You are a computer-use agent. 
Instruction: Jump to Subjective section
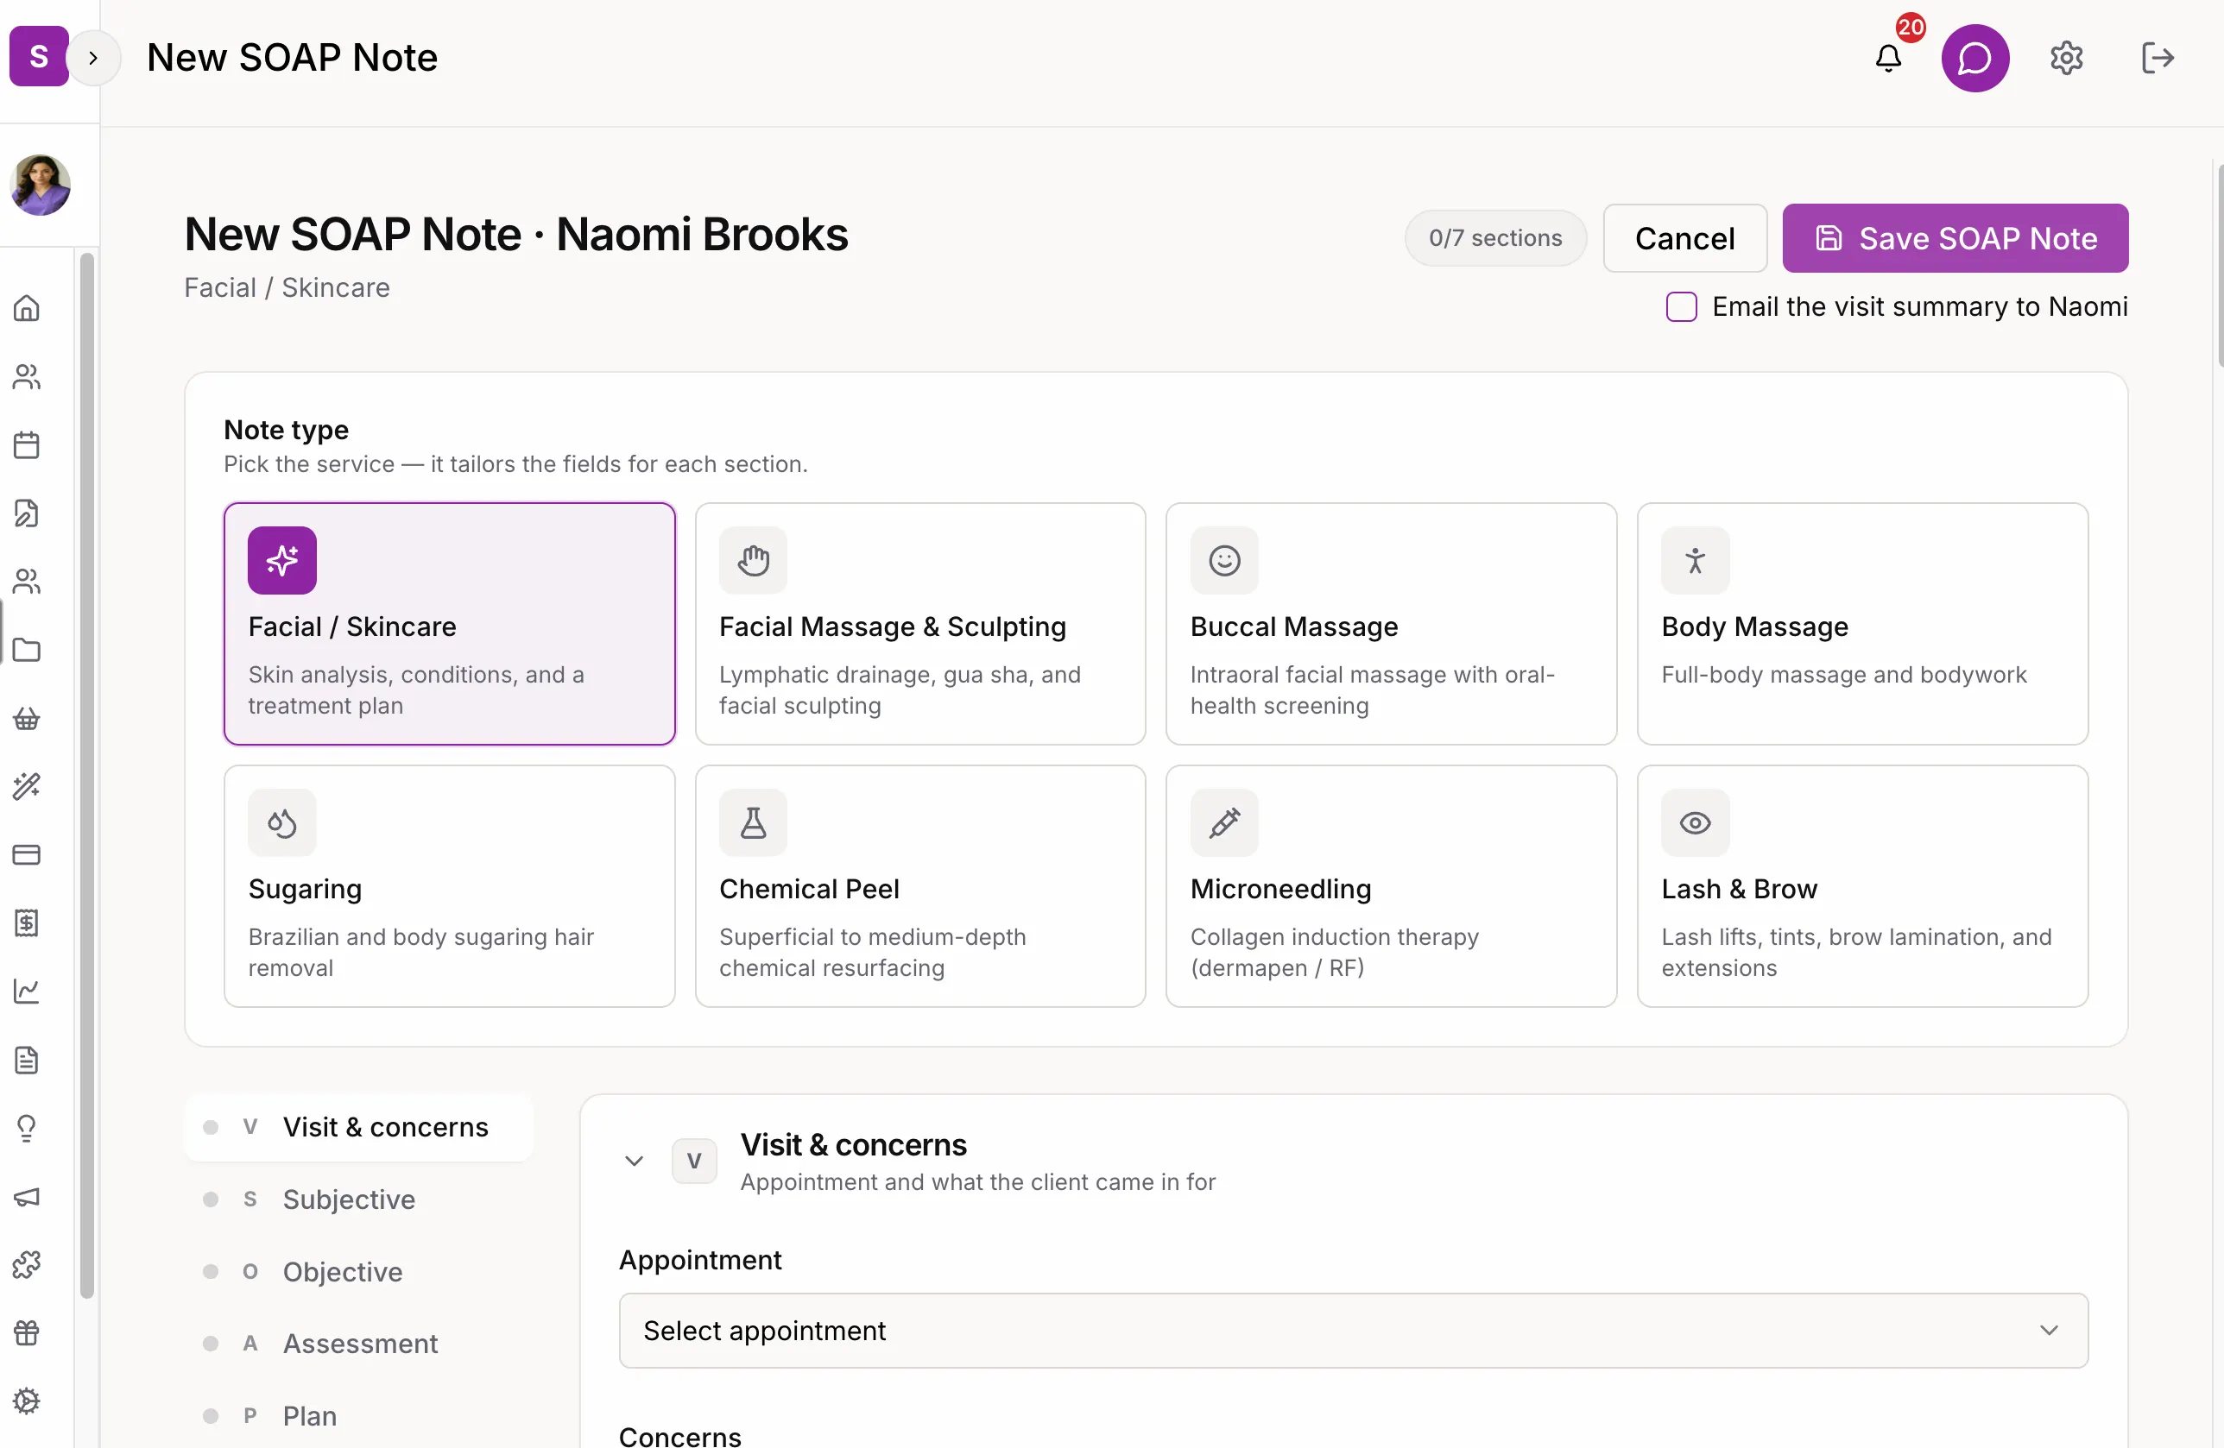click(359, 1199)
